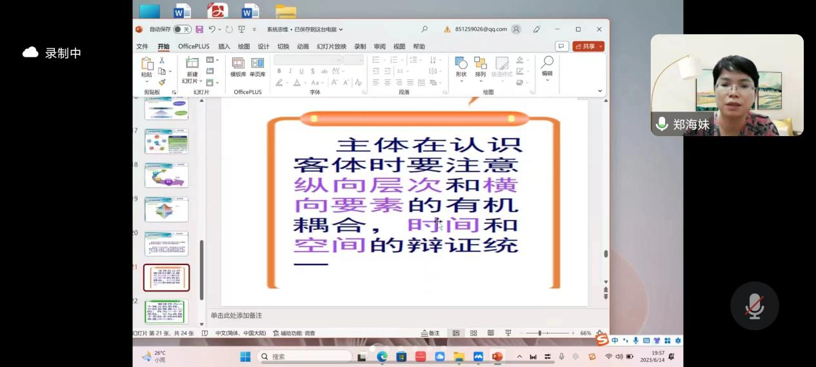Click the PowerPoint icon on taskbar
The image size is (816, 367).
click(497, 356)
